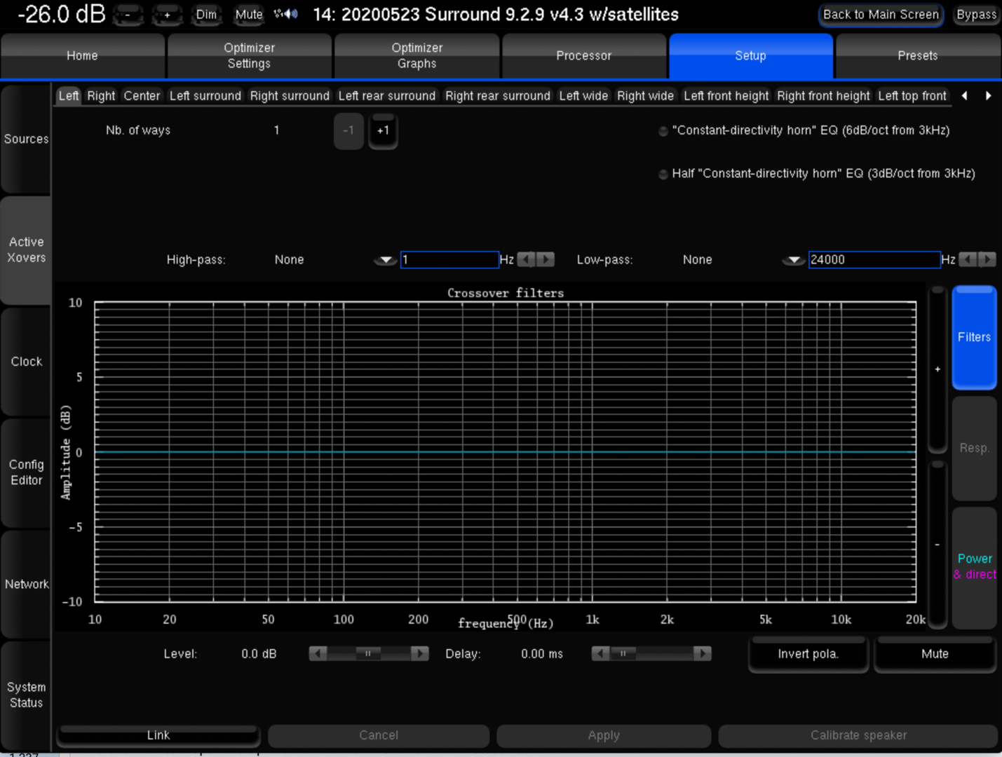Open the Low-pass filter type dropdown
This screenshot has height=757, width=1002.
[793, 260]
